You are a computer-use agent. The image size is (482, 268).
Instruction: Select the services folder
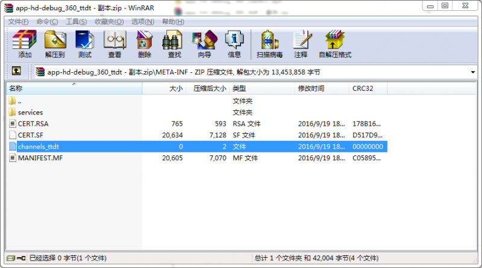[x=30, y=112]
